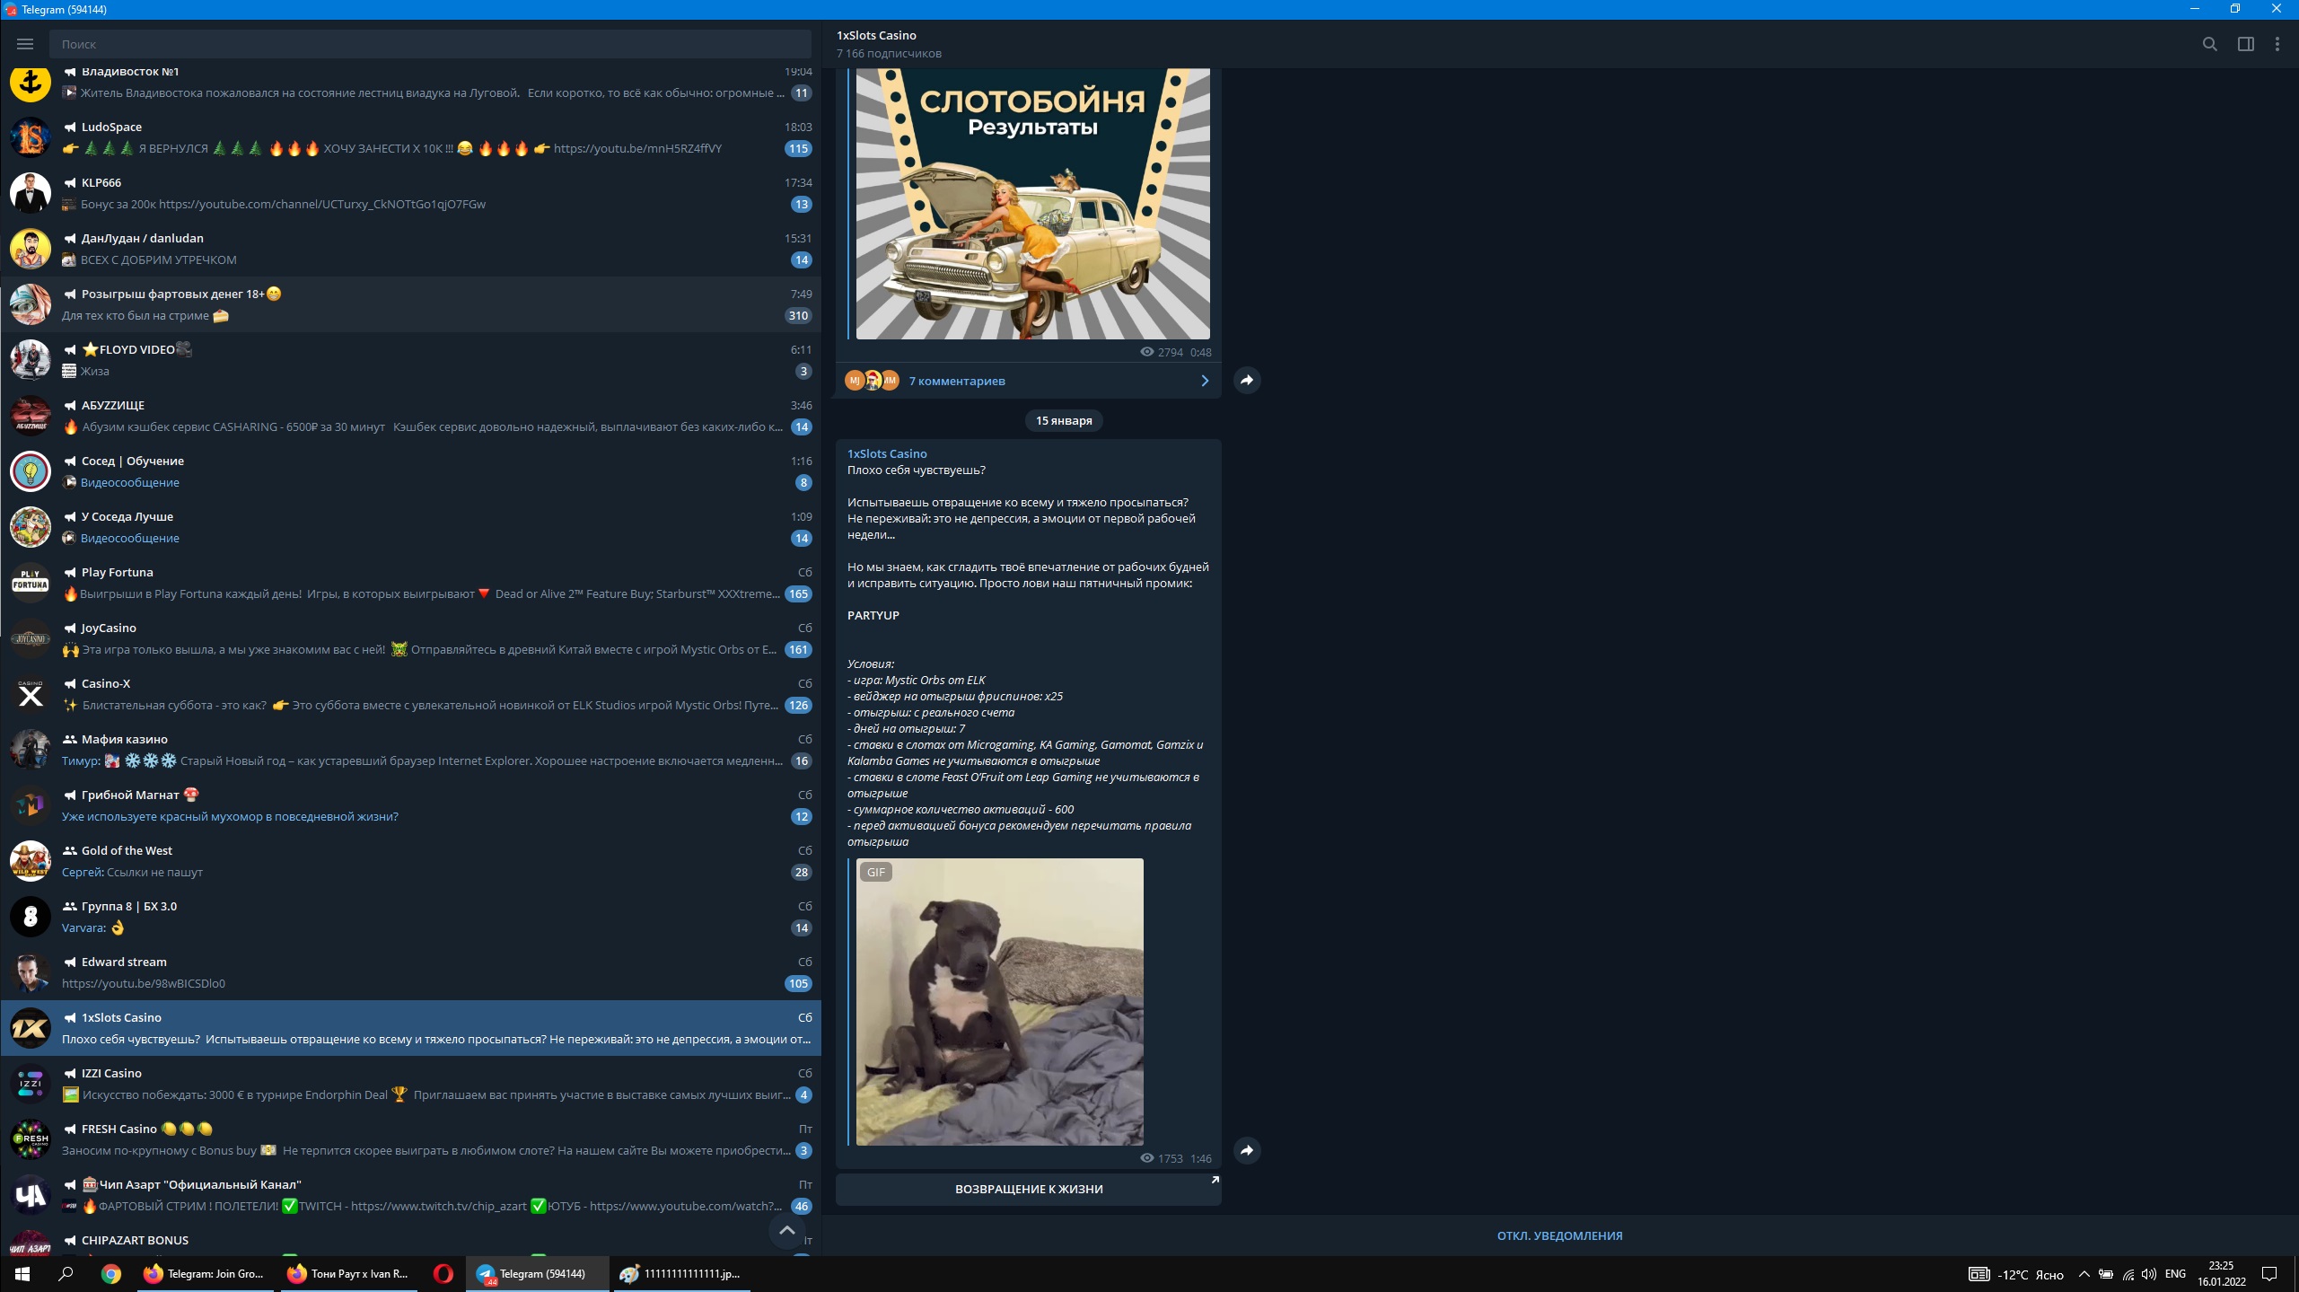Select the CHIPAZART BONUS chat
2299x1292 pixels.
pos(411,1242)
